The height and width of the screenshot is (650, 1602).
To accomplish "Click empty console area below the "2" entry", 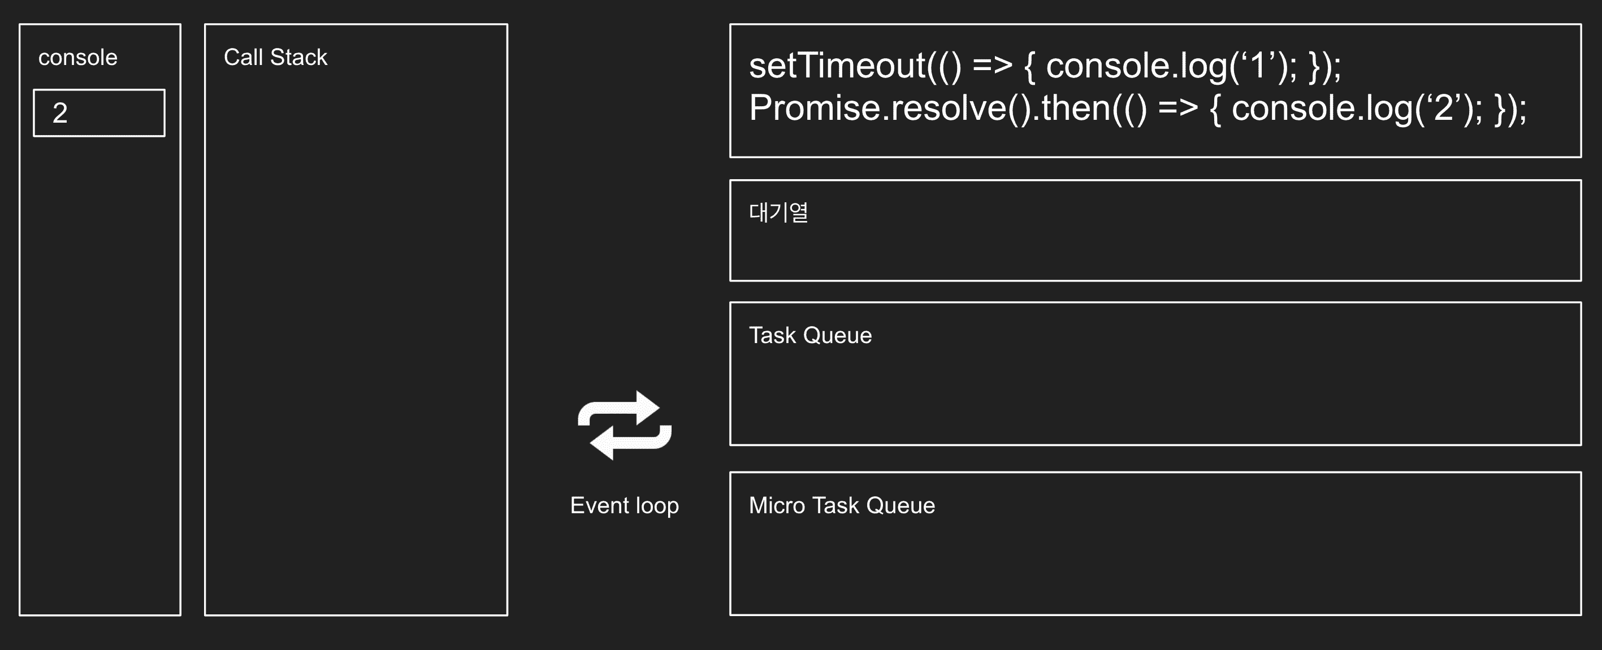I will point(99,373).
